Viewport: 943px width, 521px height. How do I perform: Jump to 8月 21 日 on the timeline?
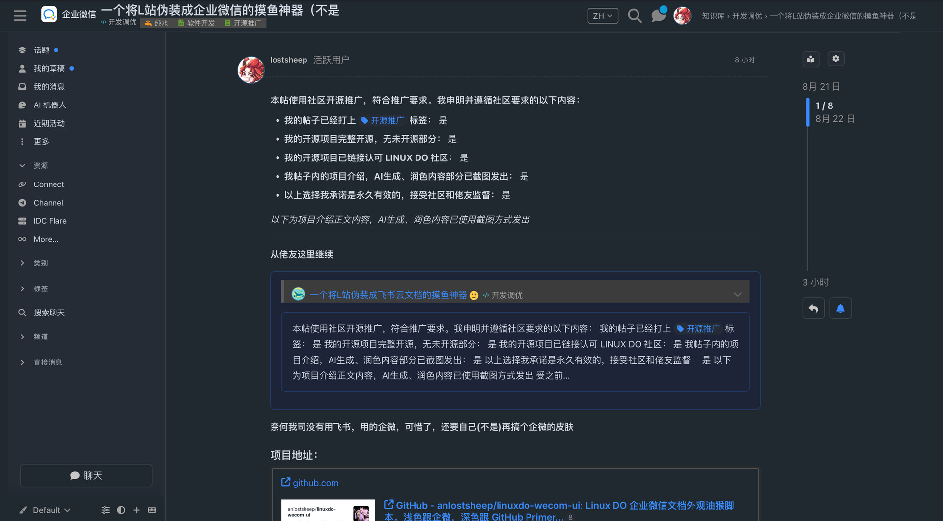[821, 86]
